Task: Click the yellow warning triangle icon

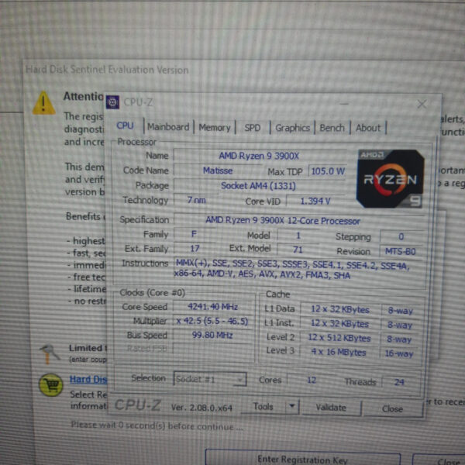Action: [44, 102]
